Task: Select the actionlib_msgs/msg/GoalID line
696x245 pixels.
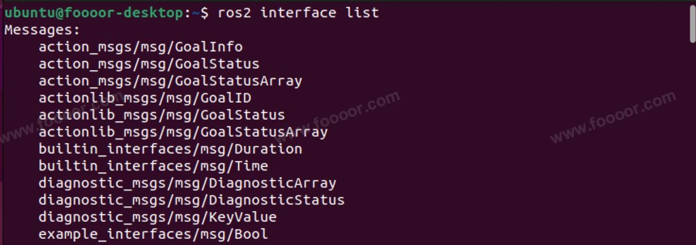Action: (145, 98)
